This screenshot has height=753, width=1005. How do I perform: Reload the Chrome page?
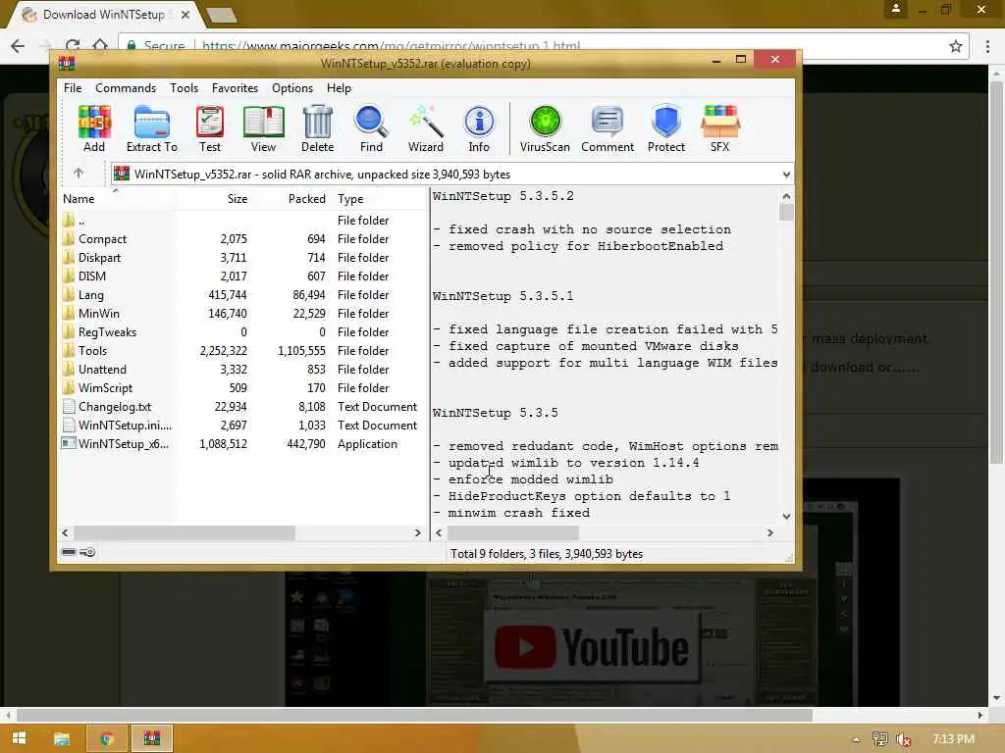point(73,45)
